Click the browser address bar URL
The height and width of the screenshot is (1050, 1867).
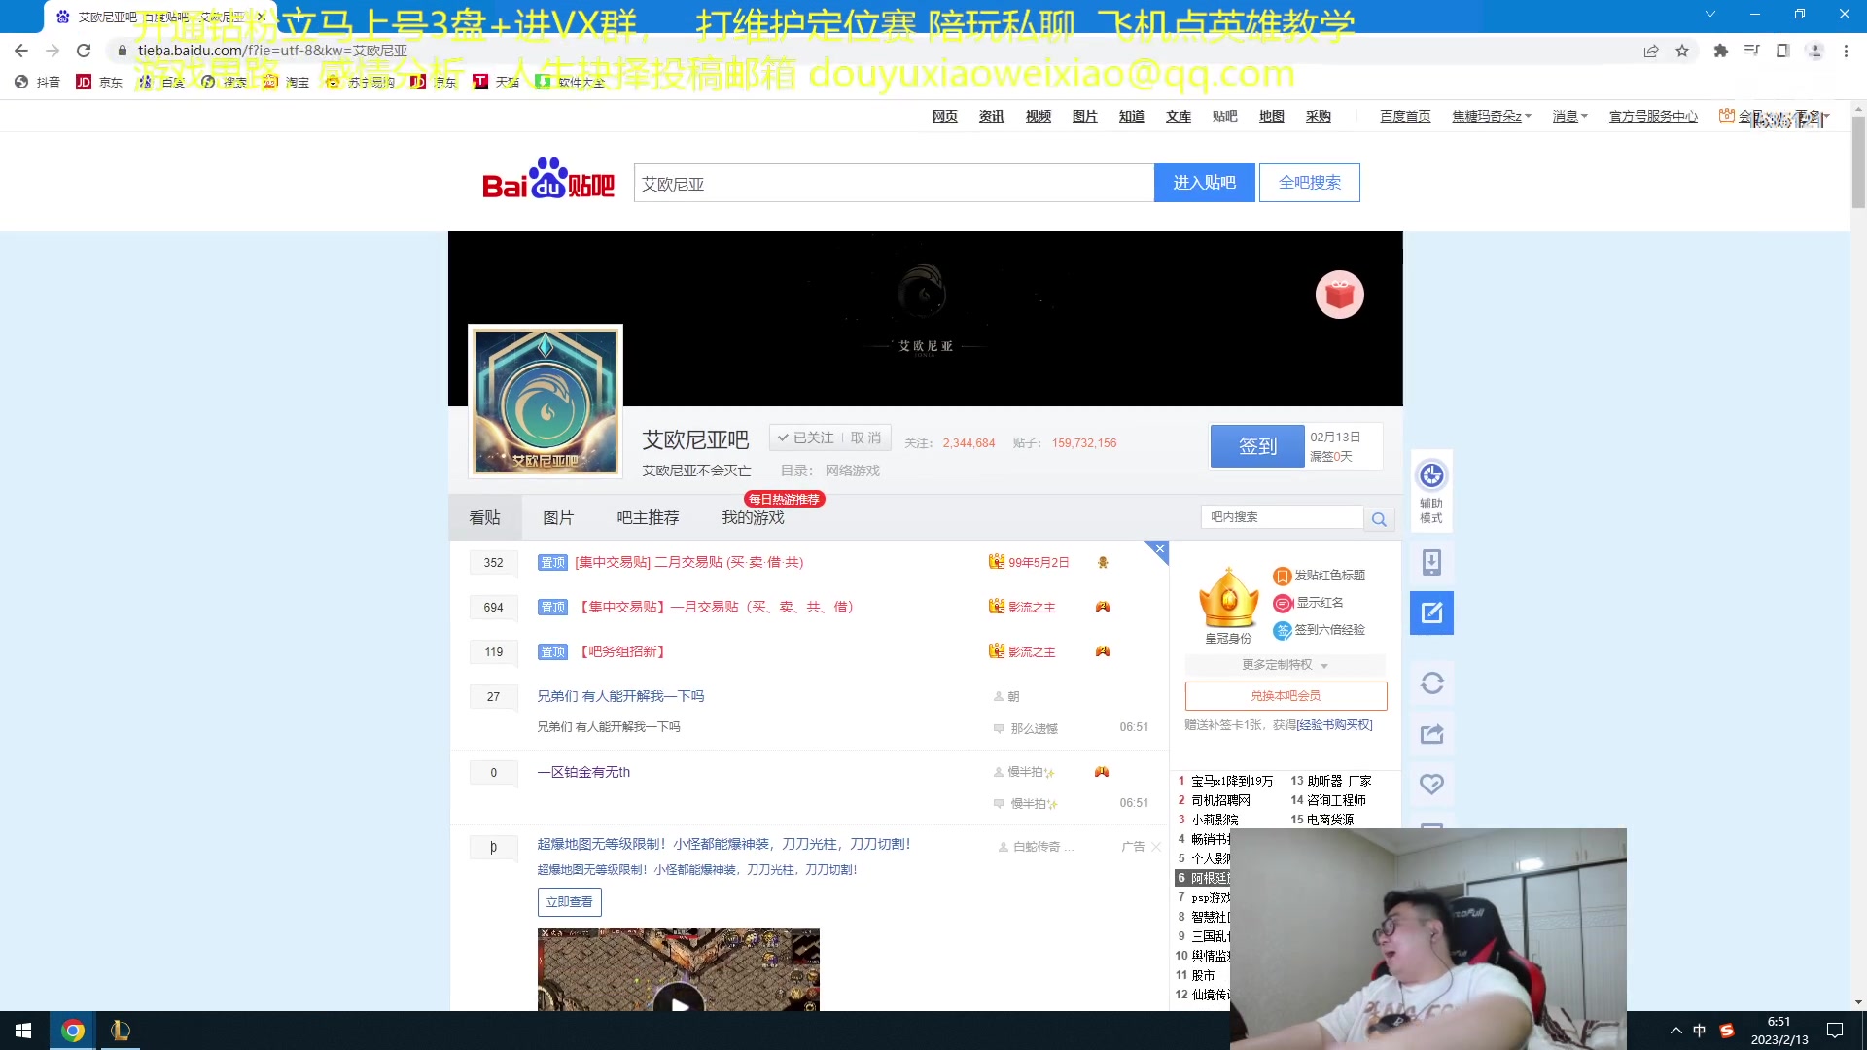coord(272,51)
